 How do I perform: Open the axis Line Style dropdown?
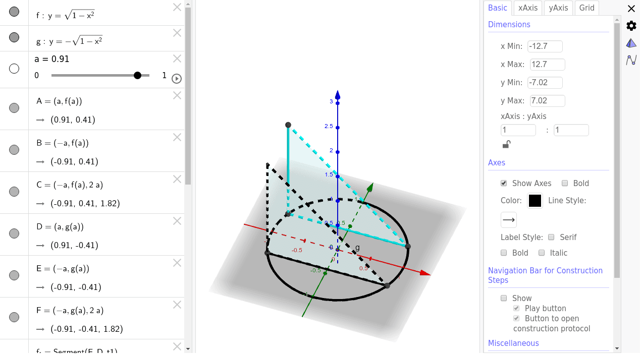pos(508,219)
